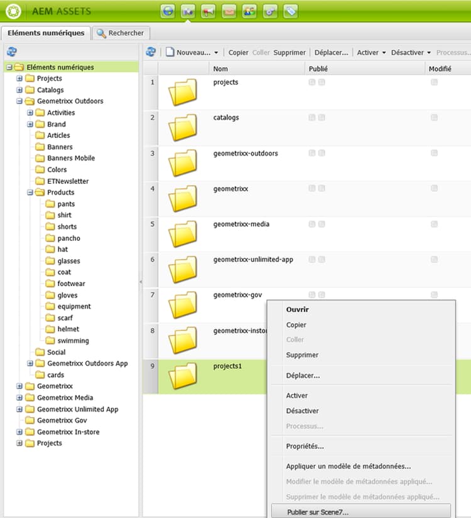
Task: Click folder icon of geometrixx-unlimited-app row
Action: [183, 269]
